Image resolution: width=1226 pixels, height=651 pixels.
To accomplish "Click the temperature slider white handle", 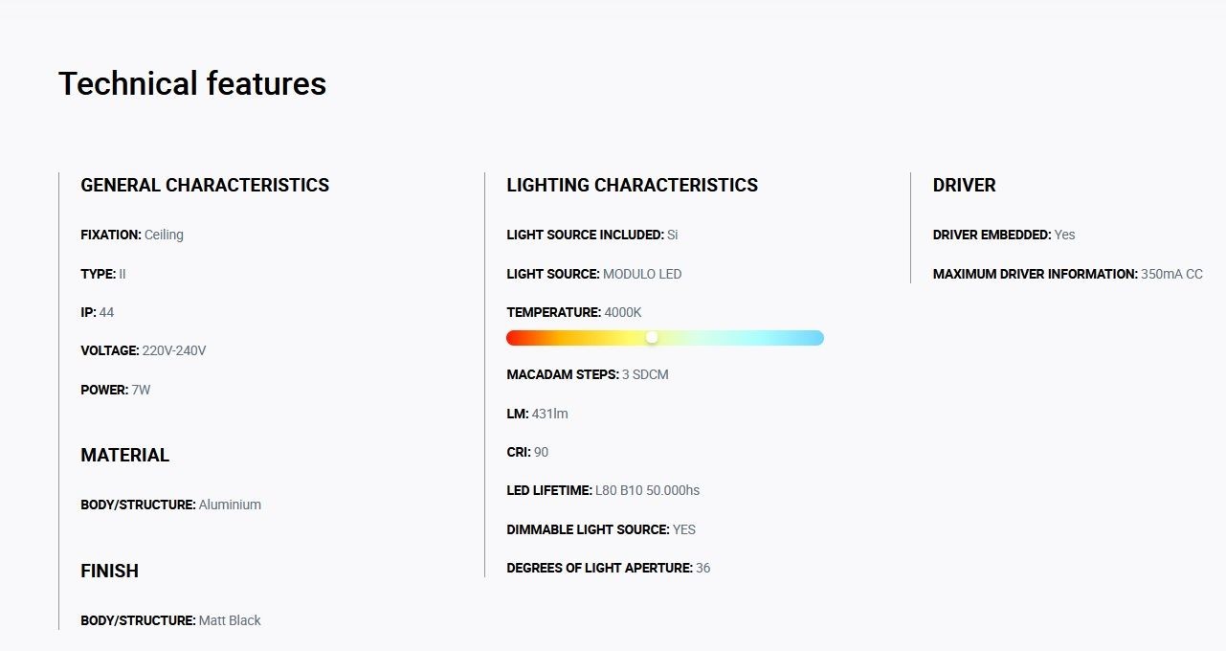I will pos(652,338).
